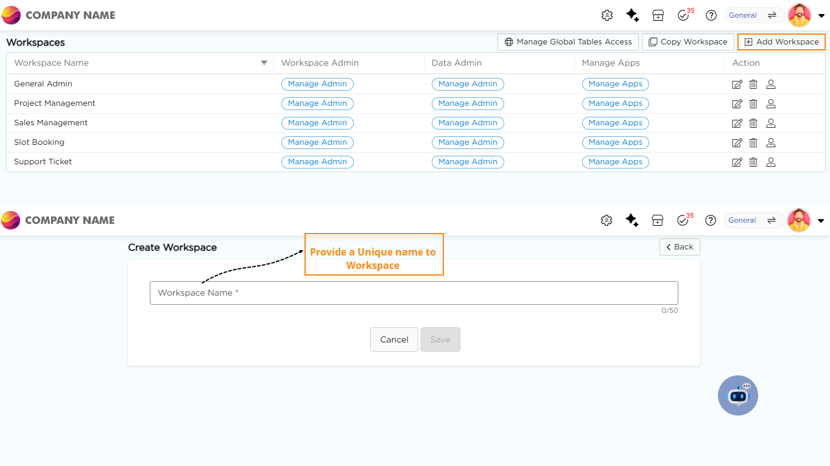Screen dimensions: 830x466
Task: Open the marketplace store icon in top header
Action: (x=658, y=15)
